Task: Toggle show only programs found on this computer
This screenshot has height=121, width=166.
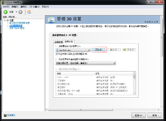Action: tap(57, 54)
